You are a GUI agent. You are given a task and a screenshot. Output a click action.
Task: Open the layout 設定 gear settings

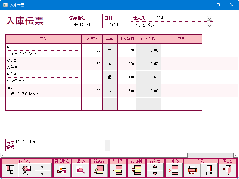point(27,170)
